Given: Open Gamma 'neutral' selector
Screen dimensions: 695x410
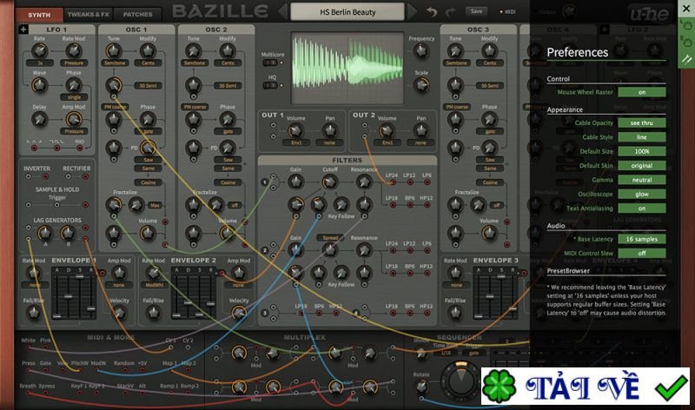Looking at the screenshot, I should click(x=642, y=180).
